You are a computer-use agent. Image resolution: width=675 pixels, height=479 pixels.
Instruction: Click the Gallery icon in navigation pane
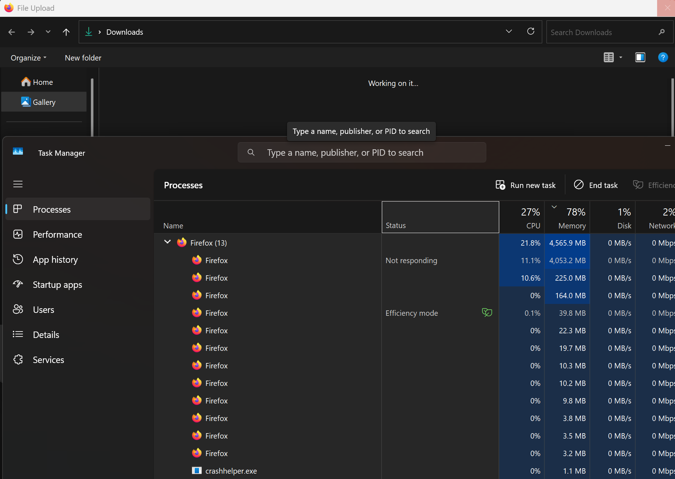pos(26,102)
